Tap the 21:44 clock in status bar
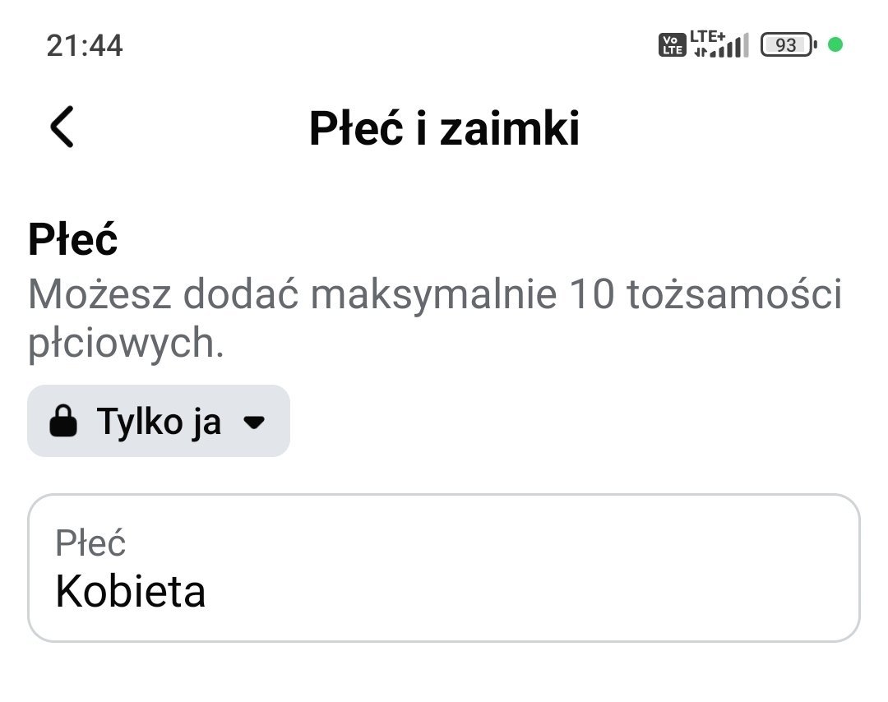The width and height of the screenshot is (888, 702). 85,45
